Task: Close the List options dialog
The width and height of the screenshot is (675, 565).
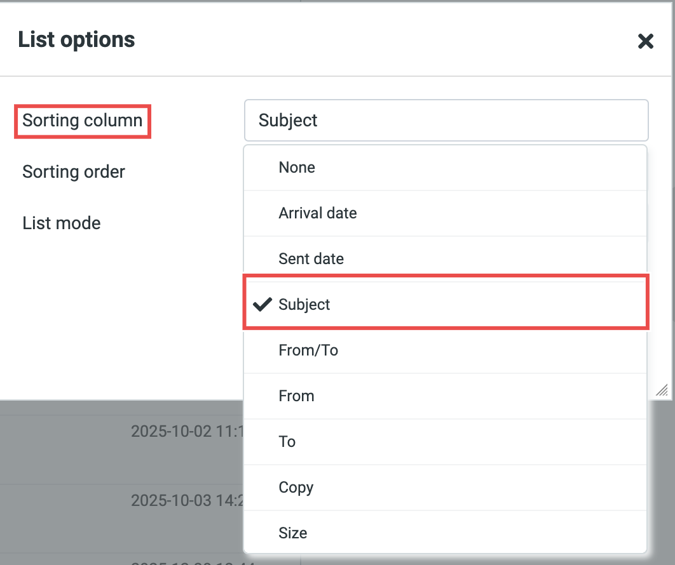Action: [645, 42]
